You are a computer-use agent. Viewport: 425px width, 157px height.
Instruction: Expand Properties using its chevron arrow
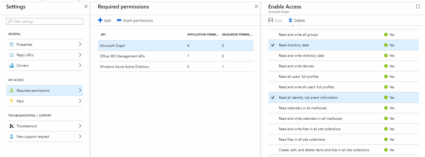tap(80, 45)
